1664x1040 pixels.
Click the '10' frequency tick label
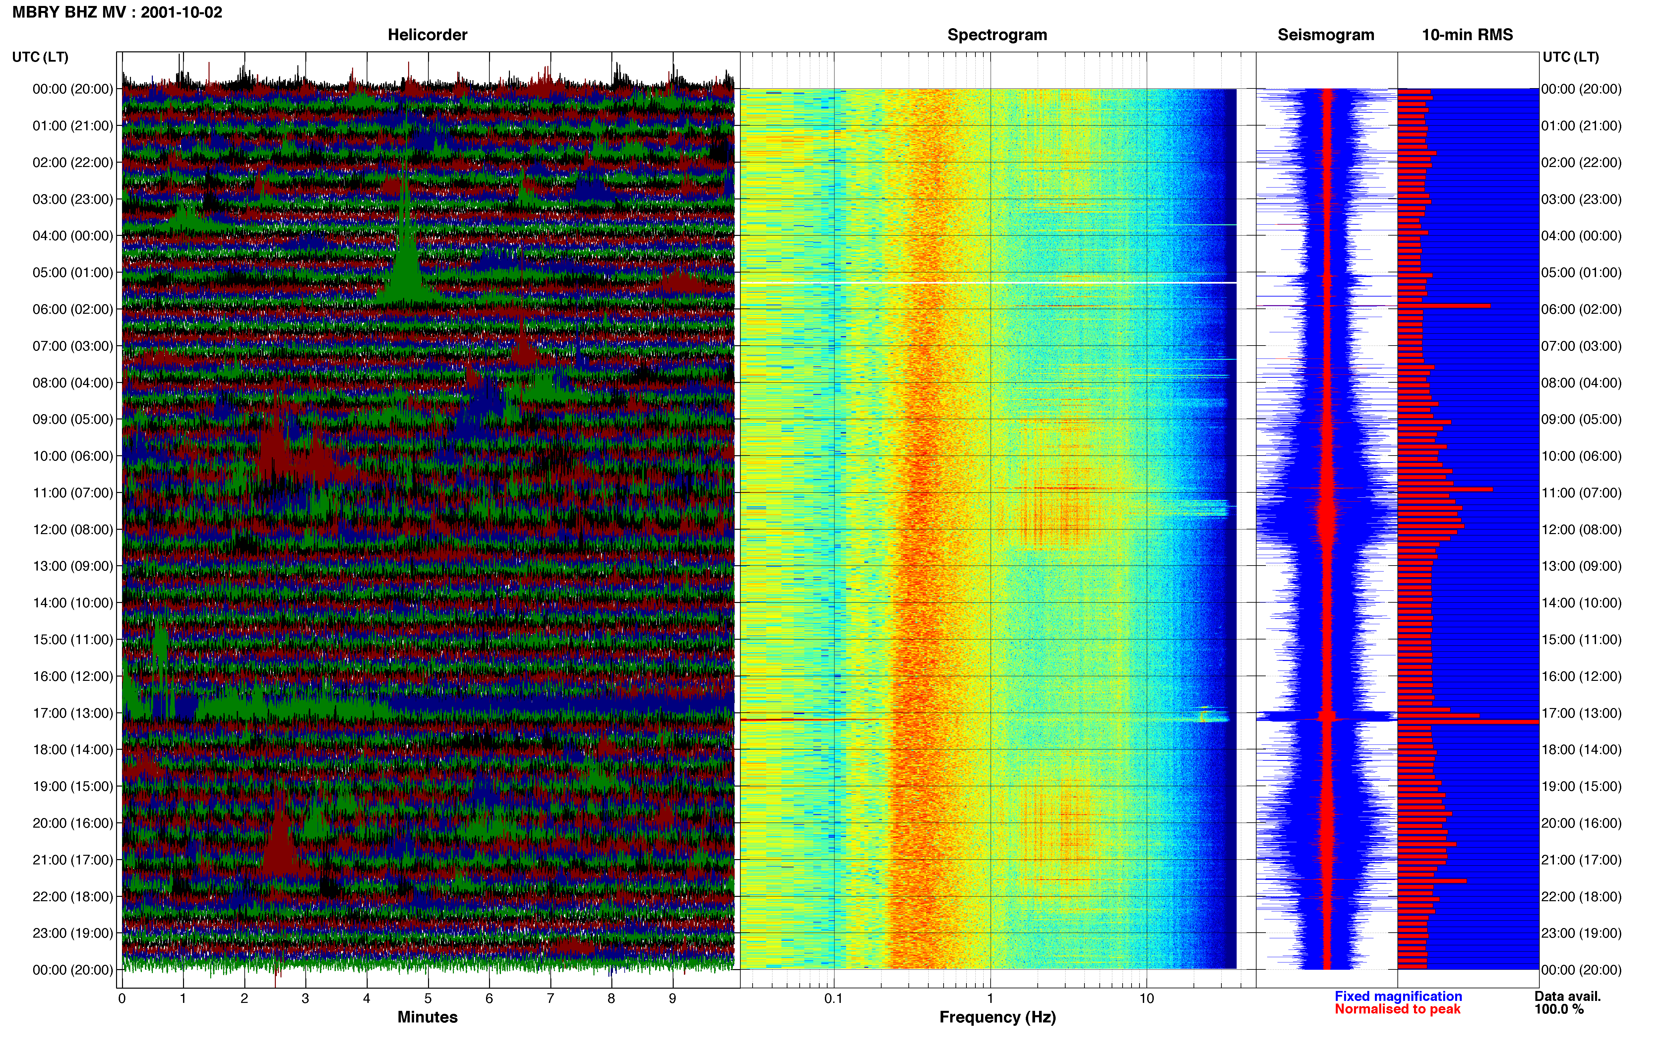pyautogui.click(x=1146, y=998)
